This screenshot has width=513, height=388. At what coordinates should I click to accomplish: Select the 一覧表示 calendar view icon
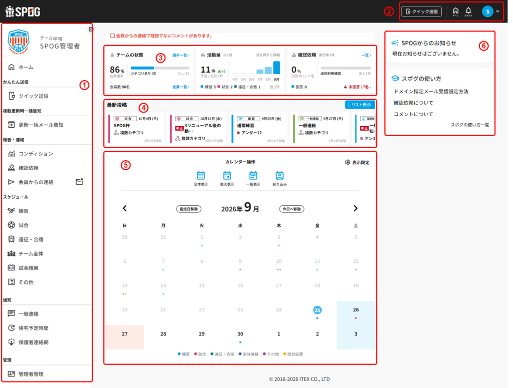[253, 178]
